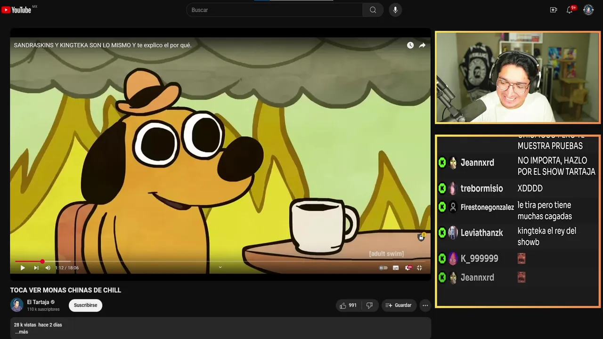The width and height of the screenshot is (603, 339).
Task: Click the Watch later clock icon on video
Action: click(410, 45)
